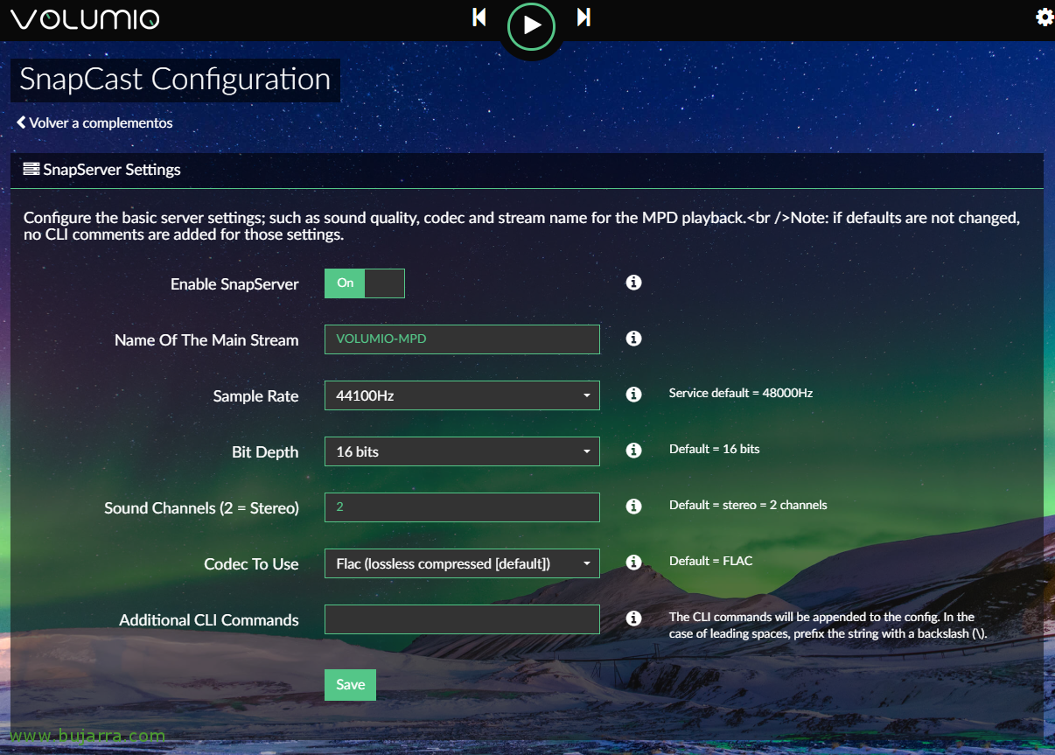The image size is (1055, 755).
Task: Click the 'Default = stereo = 2 channels' hint
Action: [x=748, y=506]
